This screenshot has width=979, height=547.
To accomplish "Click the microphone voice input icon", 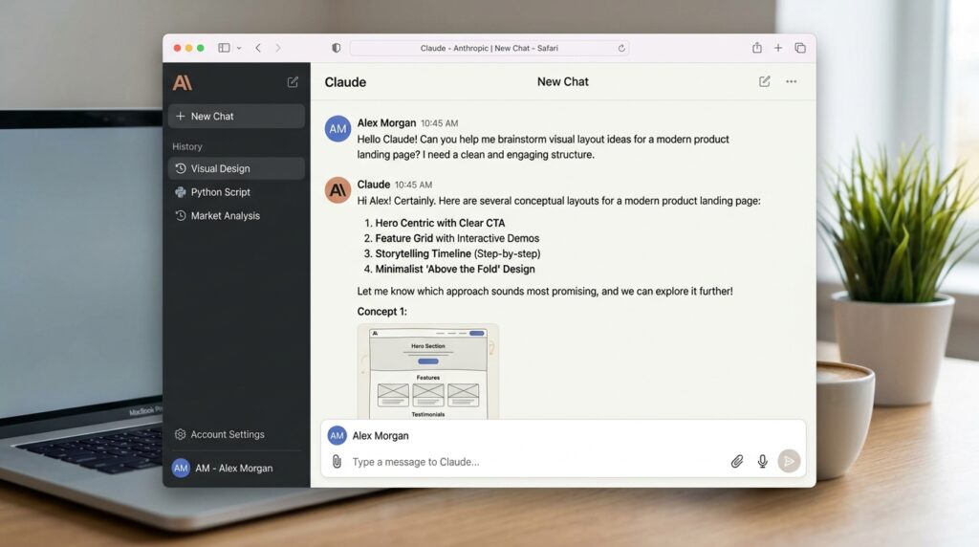I will pos(762,462).
